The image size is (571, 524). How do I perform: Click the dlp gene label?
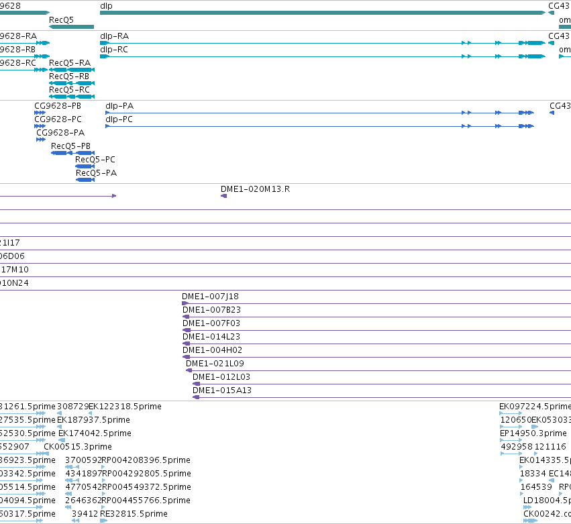tap(106, 6)
